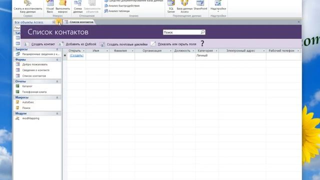Open the Организация column dropdown arrow

point(170,51)
